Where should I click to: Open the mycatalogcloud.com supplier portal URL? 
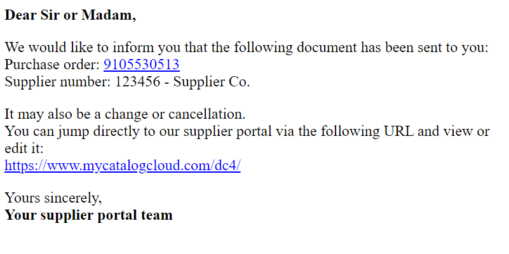123,166
